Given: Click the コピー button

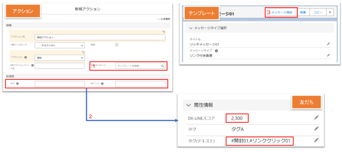Looking at the screenshot, I should [318, 12].
